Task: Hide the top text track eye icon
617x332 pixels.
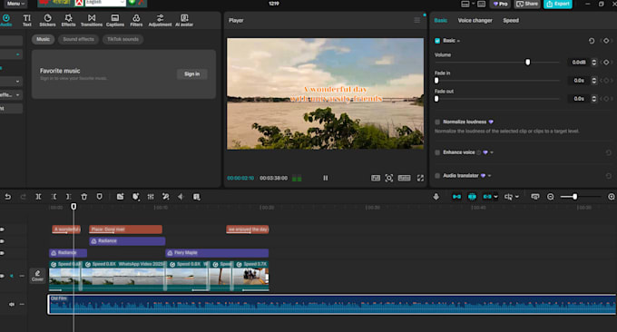Action: (2, 229)
